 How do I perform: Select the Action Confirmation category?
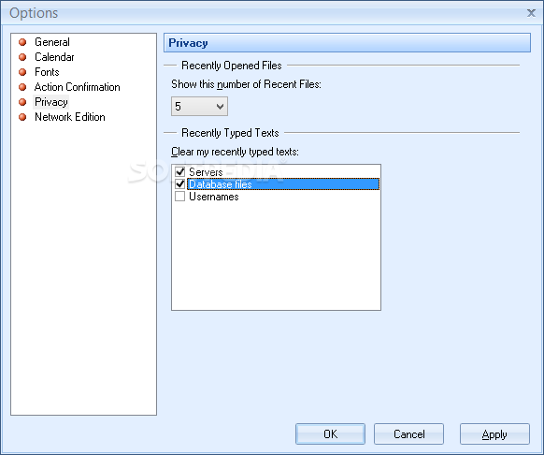(77, 87)
